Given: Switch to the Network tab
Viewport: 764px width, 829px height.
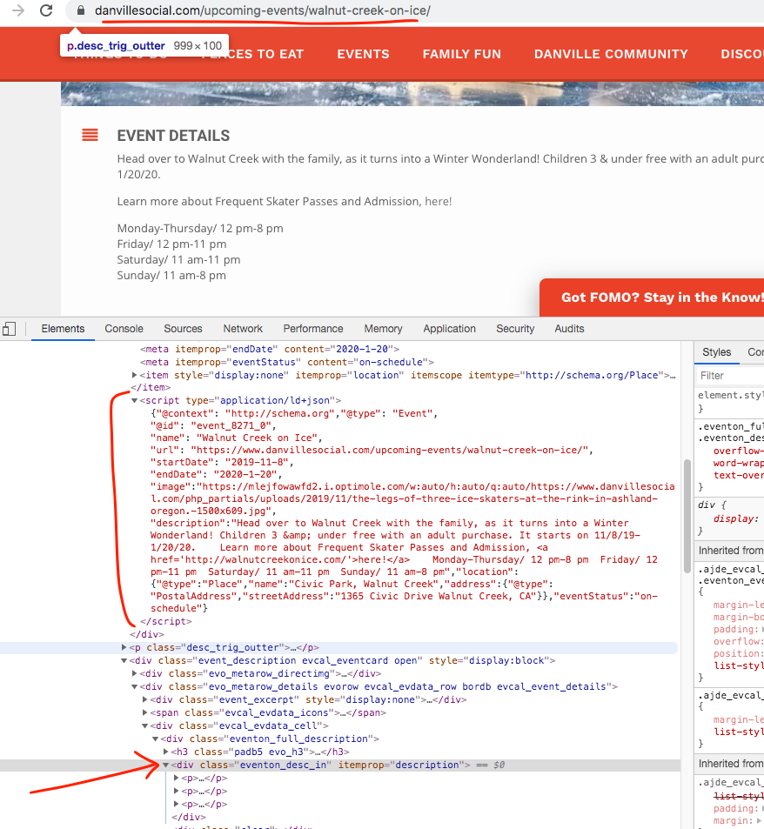Looking at the screenshot, I should point(243,329).
